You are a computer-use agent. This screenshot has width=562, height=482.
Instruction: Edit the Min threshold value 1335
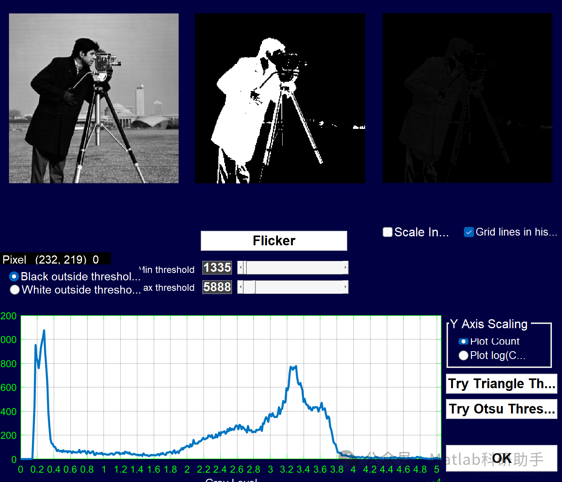[217, 267]
